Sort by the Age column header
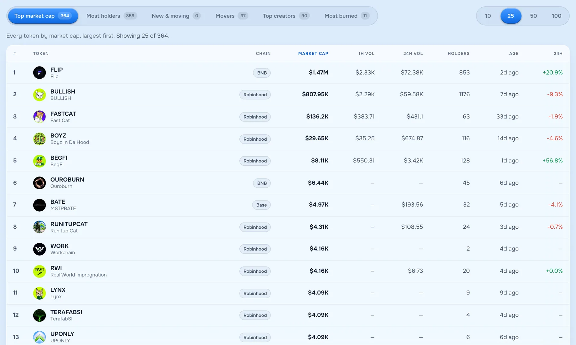The height and width of the screenshot is (345, 576). (x=514, y=53)
